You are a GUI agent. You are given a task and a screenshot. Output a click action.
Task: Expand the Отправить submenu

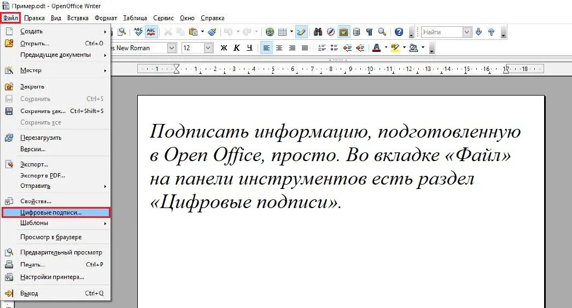(56, 186)
